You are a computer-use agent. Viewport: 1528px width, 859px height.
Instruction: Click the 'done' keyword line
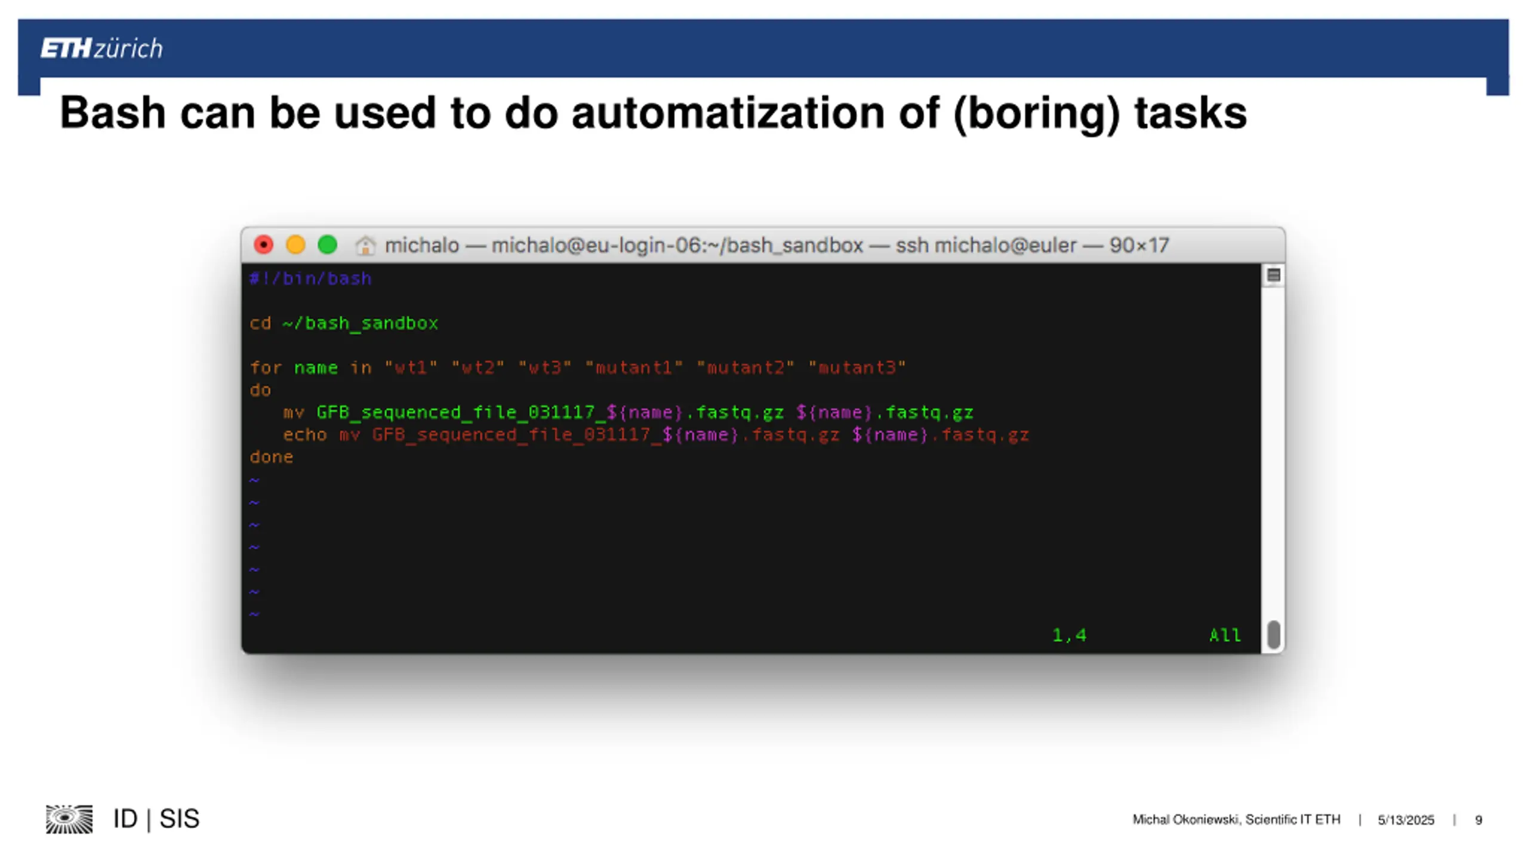coord(272,457)
